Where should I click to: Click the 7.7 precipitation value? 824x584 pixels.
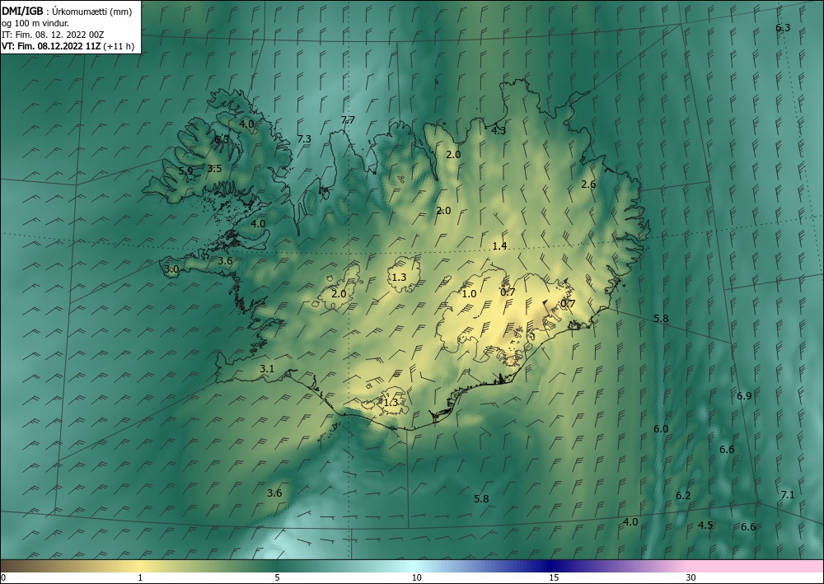coord(348,119)
